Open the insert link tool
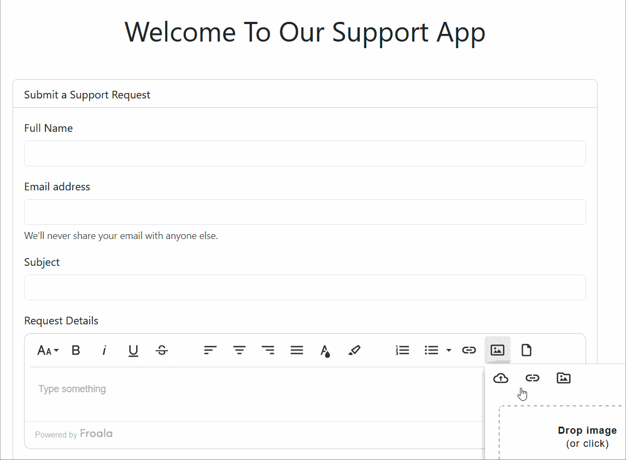 pos(469,350)
